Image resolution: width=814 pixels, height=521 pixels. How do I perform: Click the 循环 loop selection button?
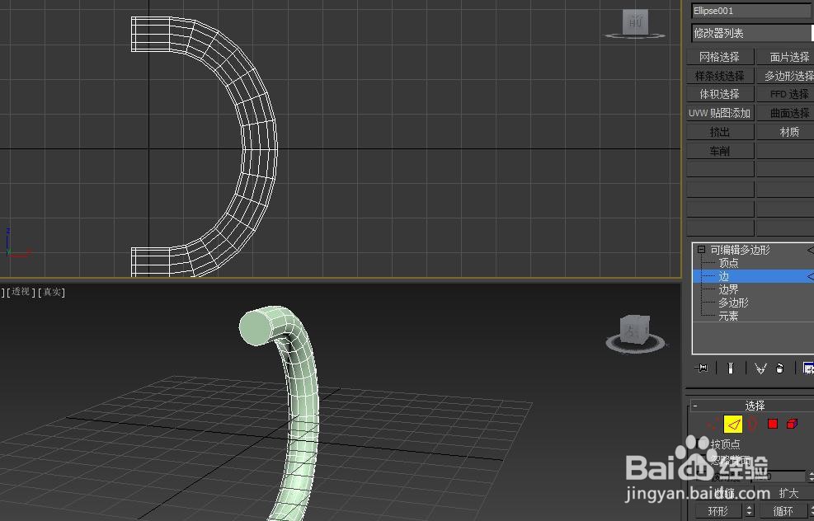[783, 511]
